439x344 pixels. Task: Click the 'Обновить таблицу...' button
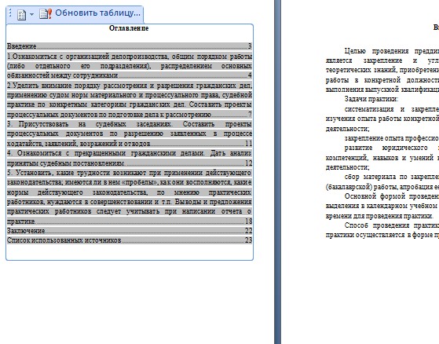[x=97, y=13]
